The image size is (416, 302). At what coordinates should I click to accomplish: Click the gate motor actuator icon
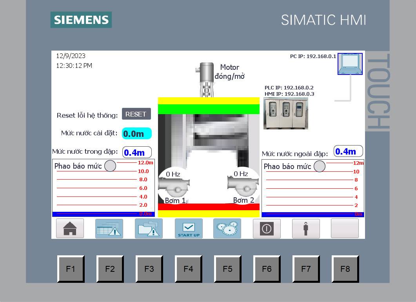[x=207, y=78]
